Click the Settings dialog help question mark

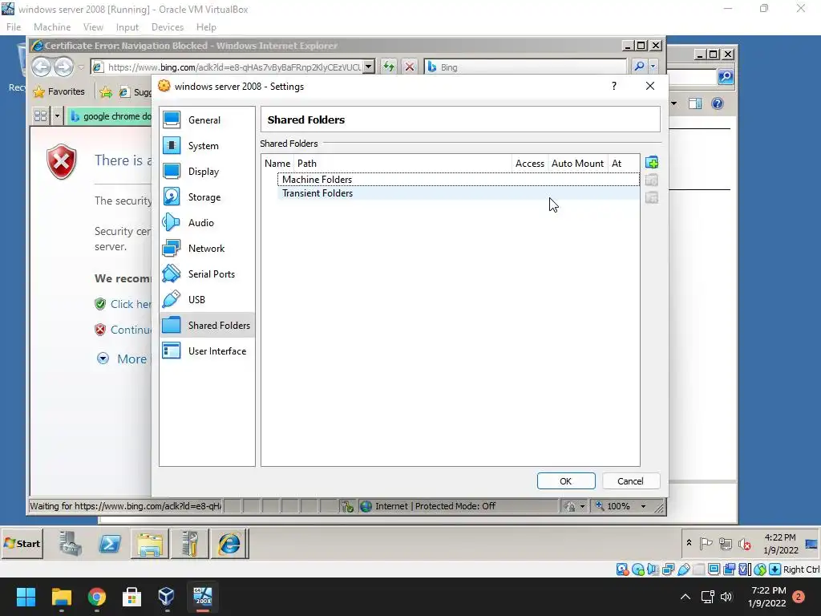click(613, 86)
